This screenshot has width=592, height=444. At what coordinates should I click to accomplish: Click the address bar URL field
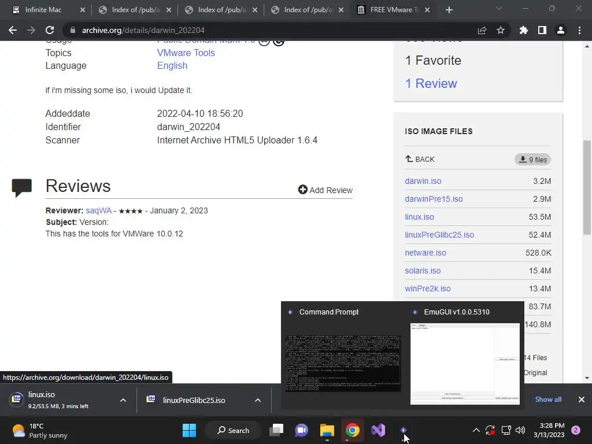(264, 30)
